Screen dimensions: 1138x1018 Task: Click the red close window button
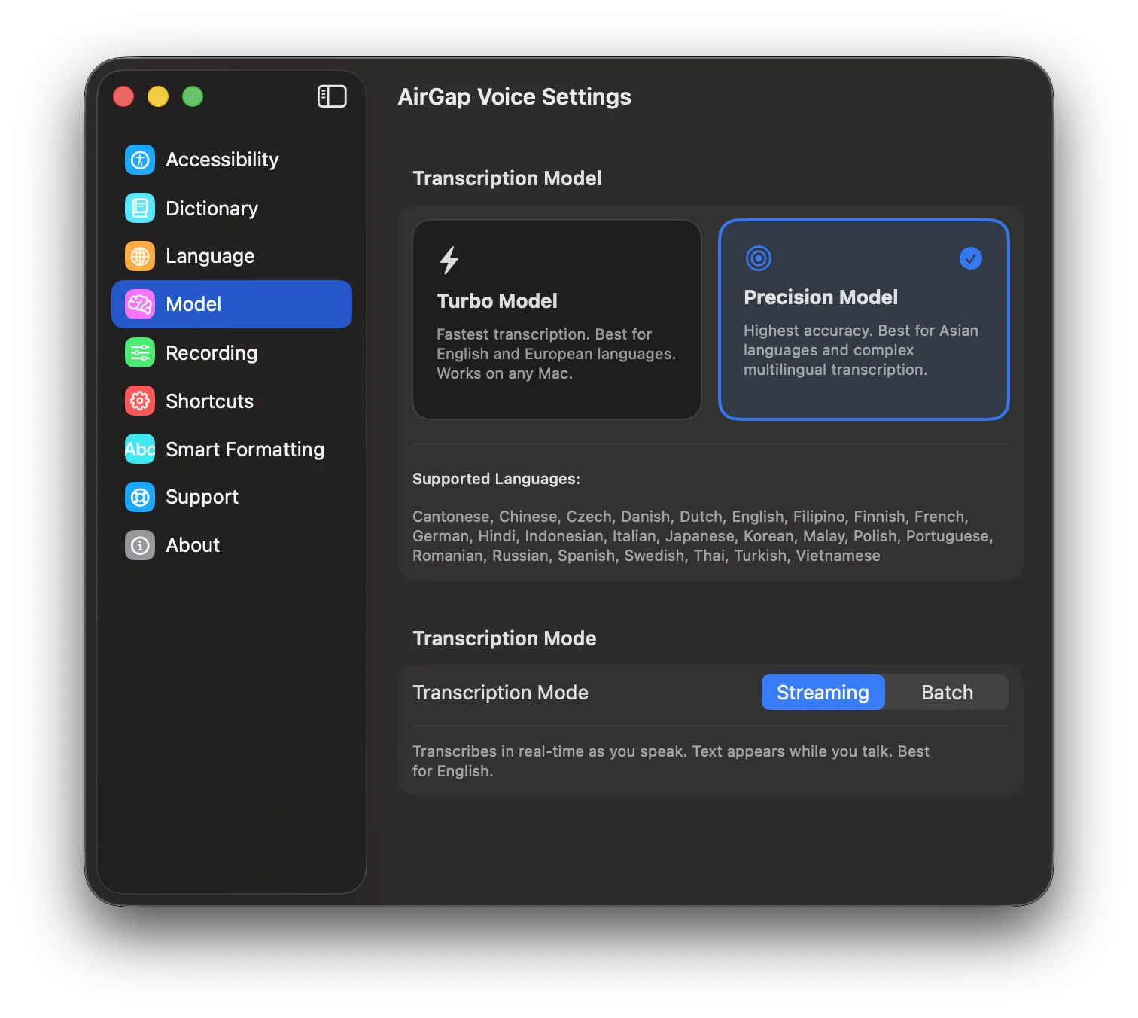123,96
